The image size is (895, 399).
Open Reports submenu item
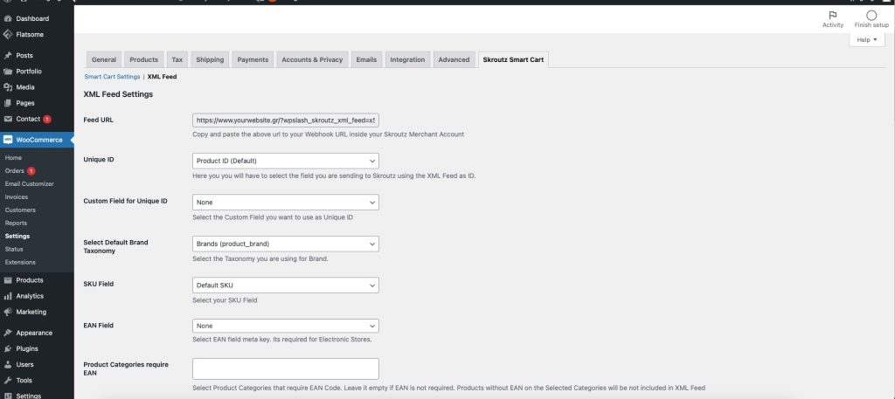click(x=16, y=224)
